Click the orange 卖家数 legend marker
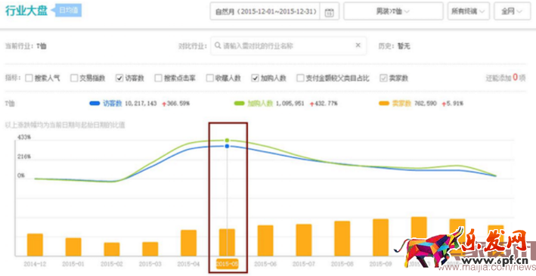The image size is (536, 276). coord(384,104)
